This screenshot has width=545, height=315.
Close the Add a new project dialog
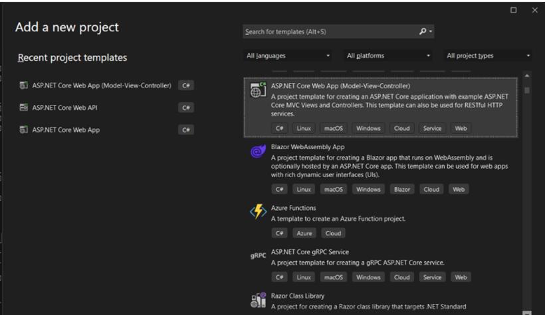pos(535,10)
